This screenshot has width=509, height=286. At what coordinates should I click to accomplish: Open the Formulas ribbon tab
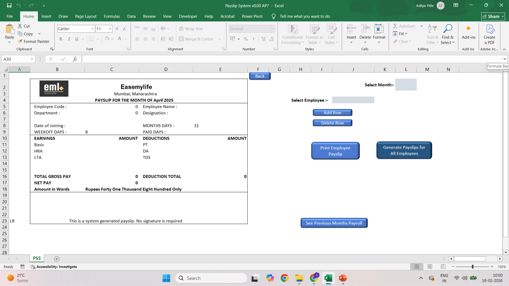[x=112, y=16]
